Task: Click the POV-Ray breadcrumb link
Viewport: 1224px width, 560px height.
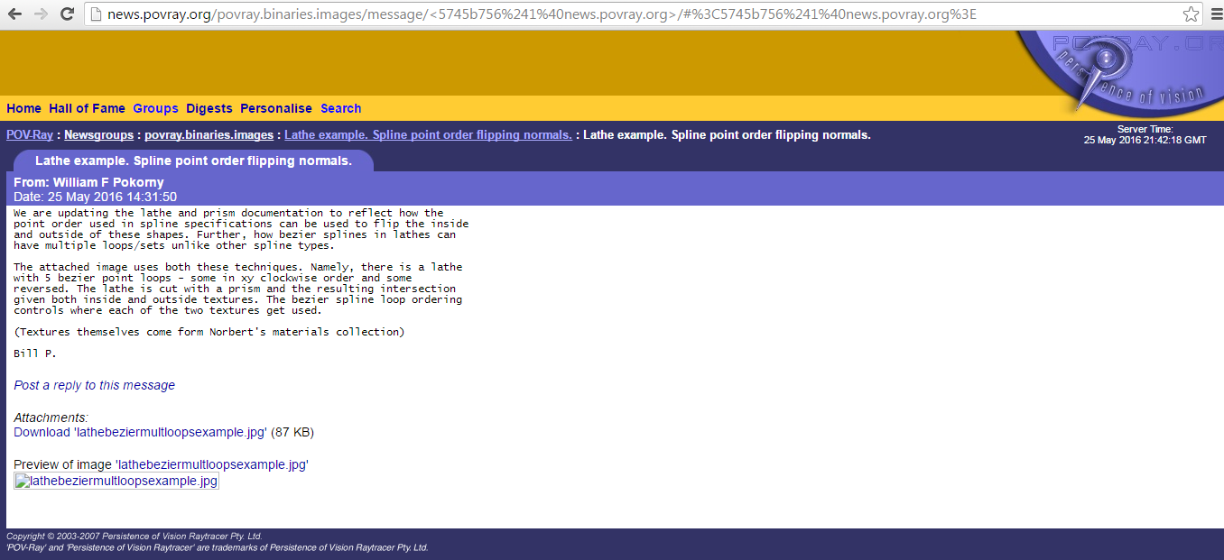Action: (30, 135)
